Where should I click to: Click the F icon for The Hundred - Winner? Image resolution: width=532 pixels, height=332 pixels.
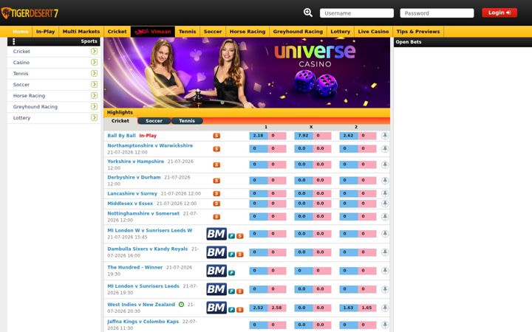pyautogui.click(x=232, y=273)
